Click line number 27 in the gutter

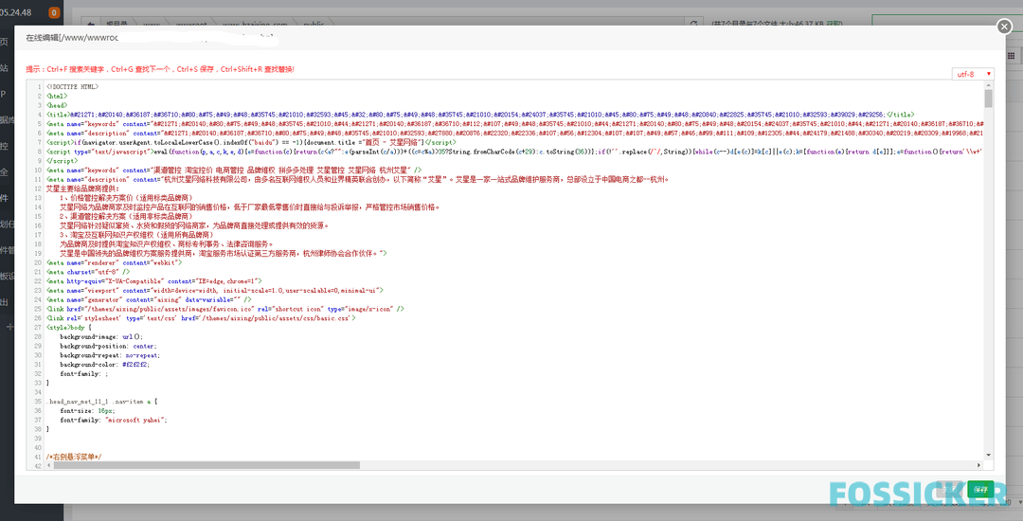(x=37, y=327)
